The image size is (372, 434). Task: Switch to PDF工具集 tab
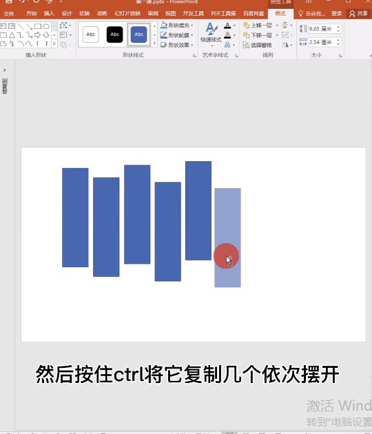(223, 14)
